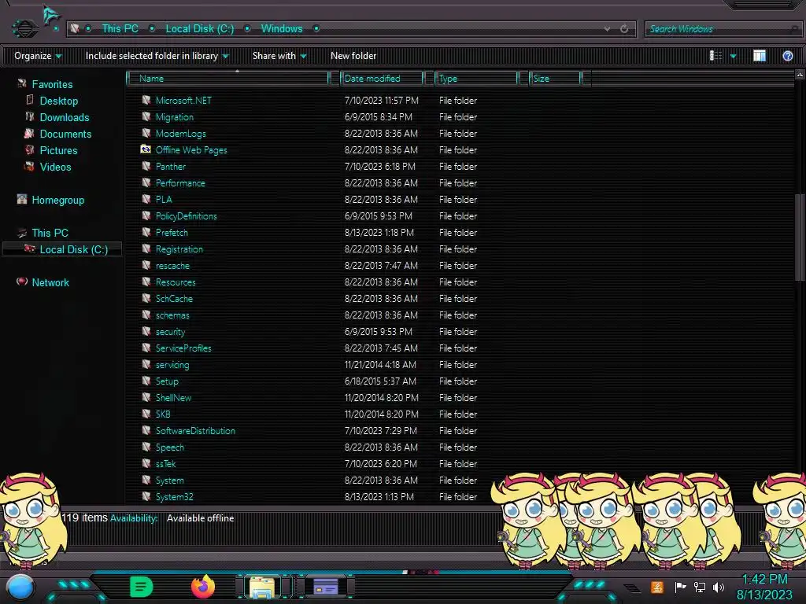Refresh the address bar location
Image resolution: width=806 pixels, height=604 pixels.
coord(624,29)
